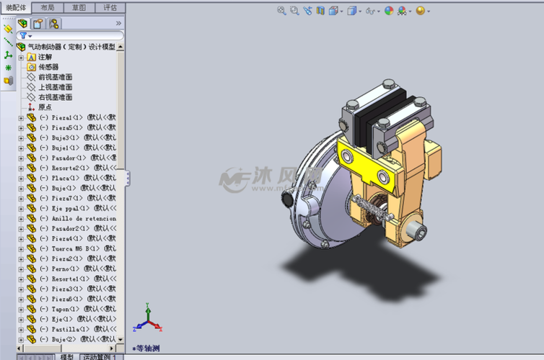Click the tree scrollbar down arrow

coord(120,339)
